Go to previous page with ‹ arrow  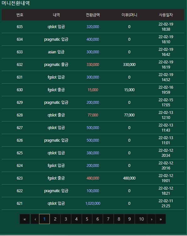(x=35, y=219)
